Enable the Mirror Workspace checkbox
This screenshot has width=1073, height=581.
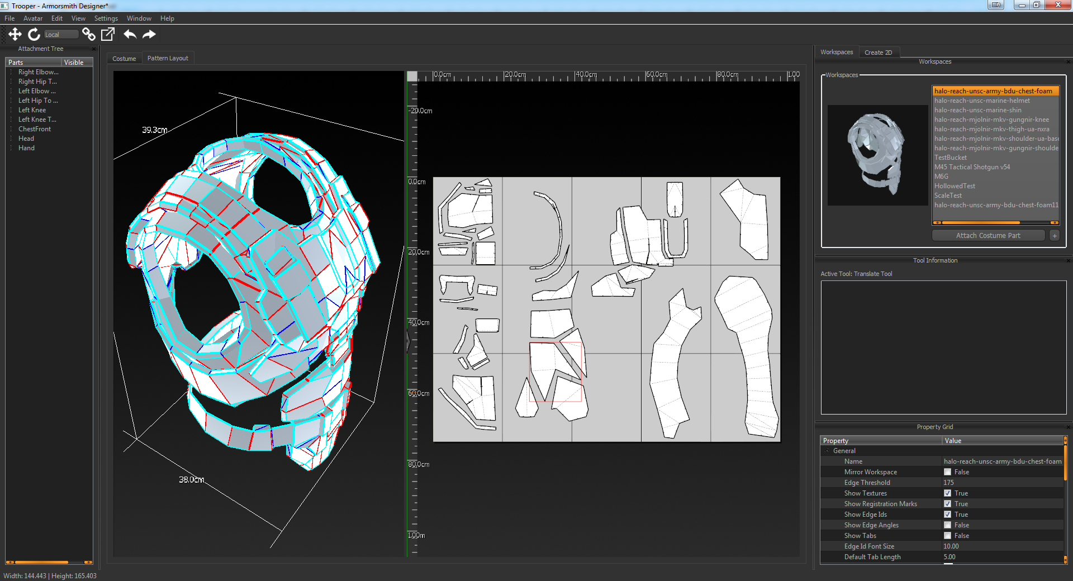click(x=947, y=472)
